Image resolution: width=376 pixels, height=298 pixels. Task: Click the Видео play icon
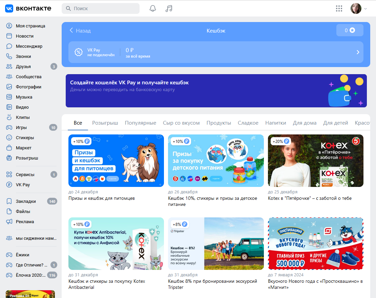pyautogui.click(x=9, y=107)
